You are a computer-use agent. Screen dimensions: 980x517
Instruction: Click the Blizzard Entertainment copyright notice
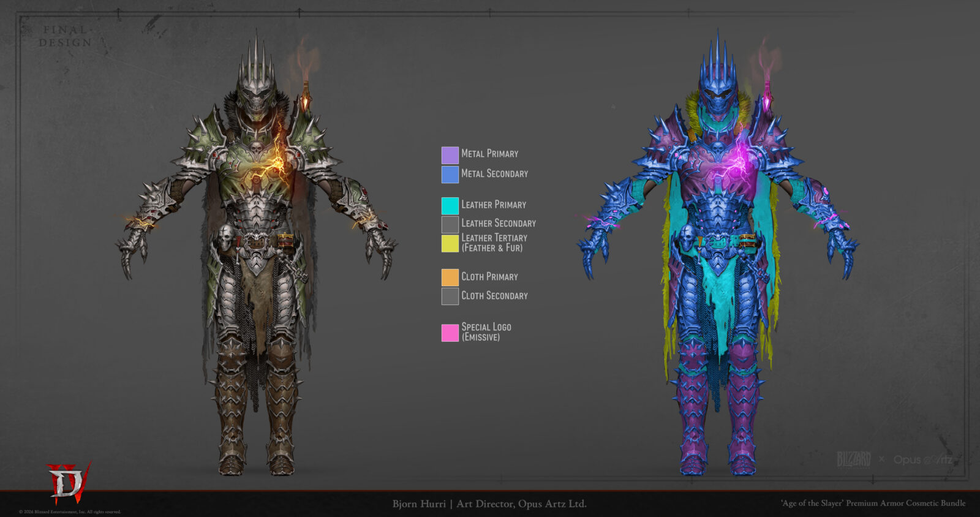[x=70, y=512]
